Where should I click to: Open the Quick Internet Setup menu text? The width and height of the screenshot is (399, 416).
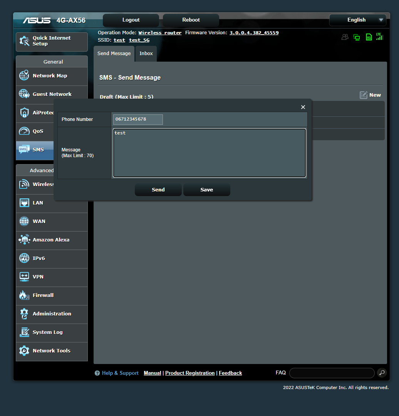pyautogui.click(x=52, y=41)
